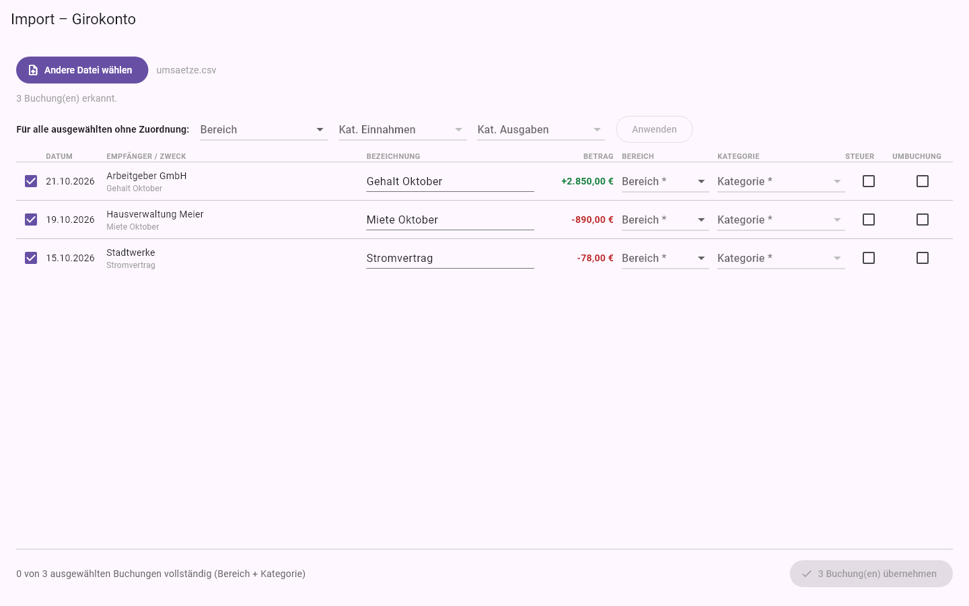Screen dimensions: 969x606
Task: Toggle Umbuchung on the Stromvertrag row
Action: point(923,258)
